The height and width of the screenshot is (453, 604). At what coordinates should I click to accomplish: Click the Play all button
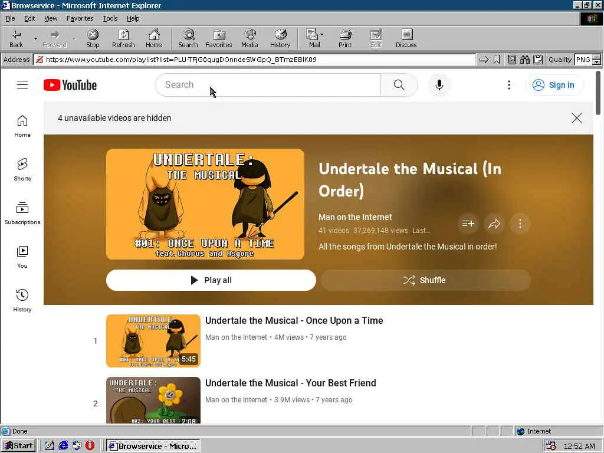coord(211,280)
